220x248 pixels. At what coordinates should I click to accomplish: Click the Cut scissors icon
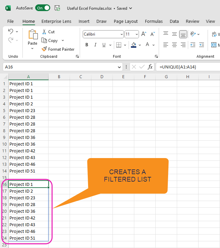[x=44, y=32]
